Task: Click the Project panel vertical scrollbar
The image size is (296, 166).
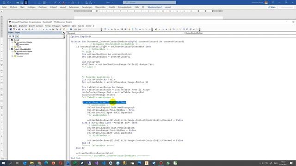Action: point(64,36)
